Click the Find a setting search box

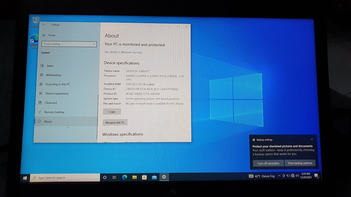69,44
